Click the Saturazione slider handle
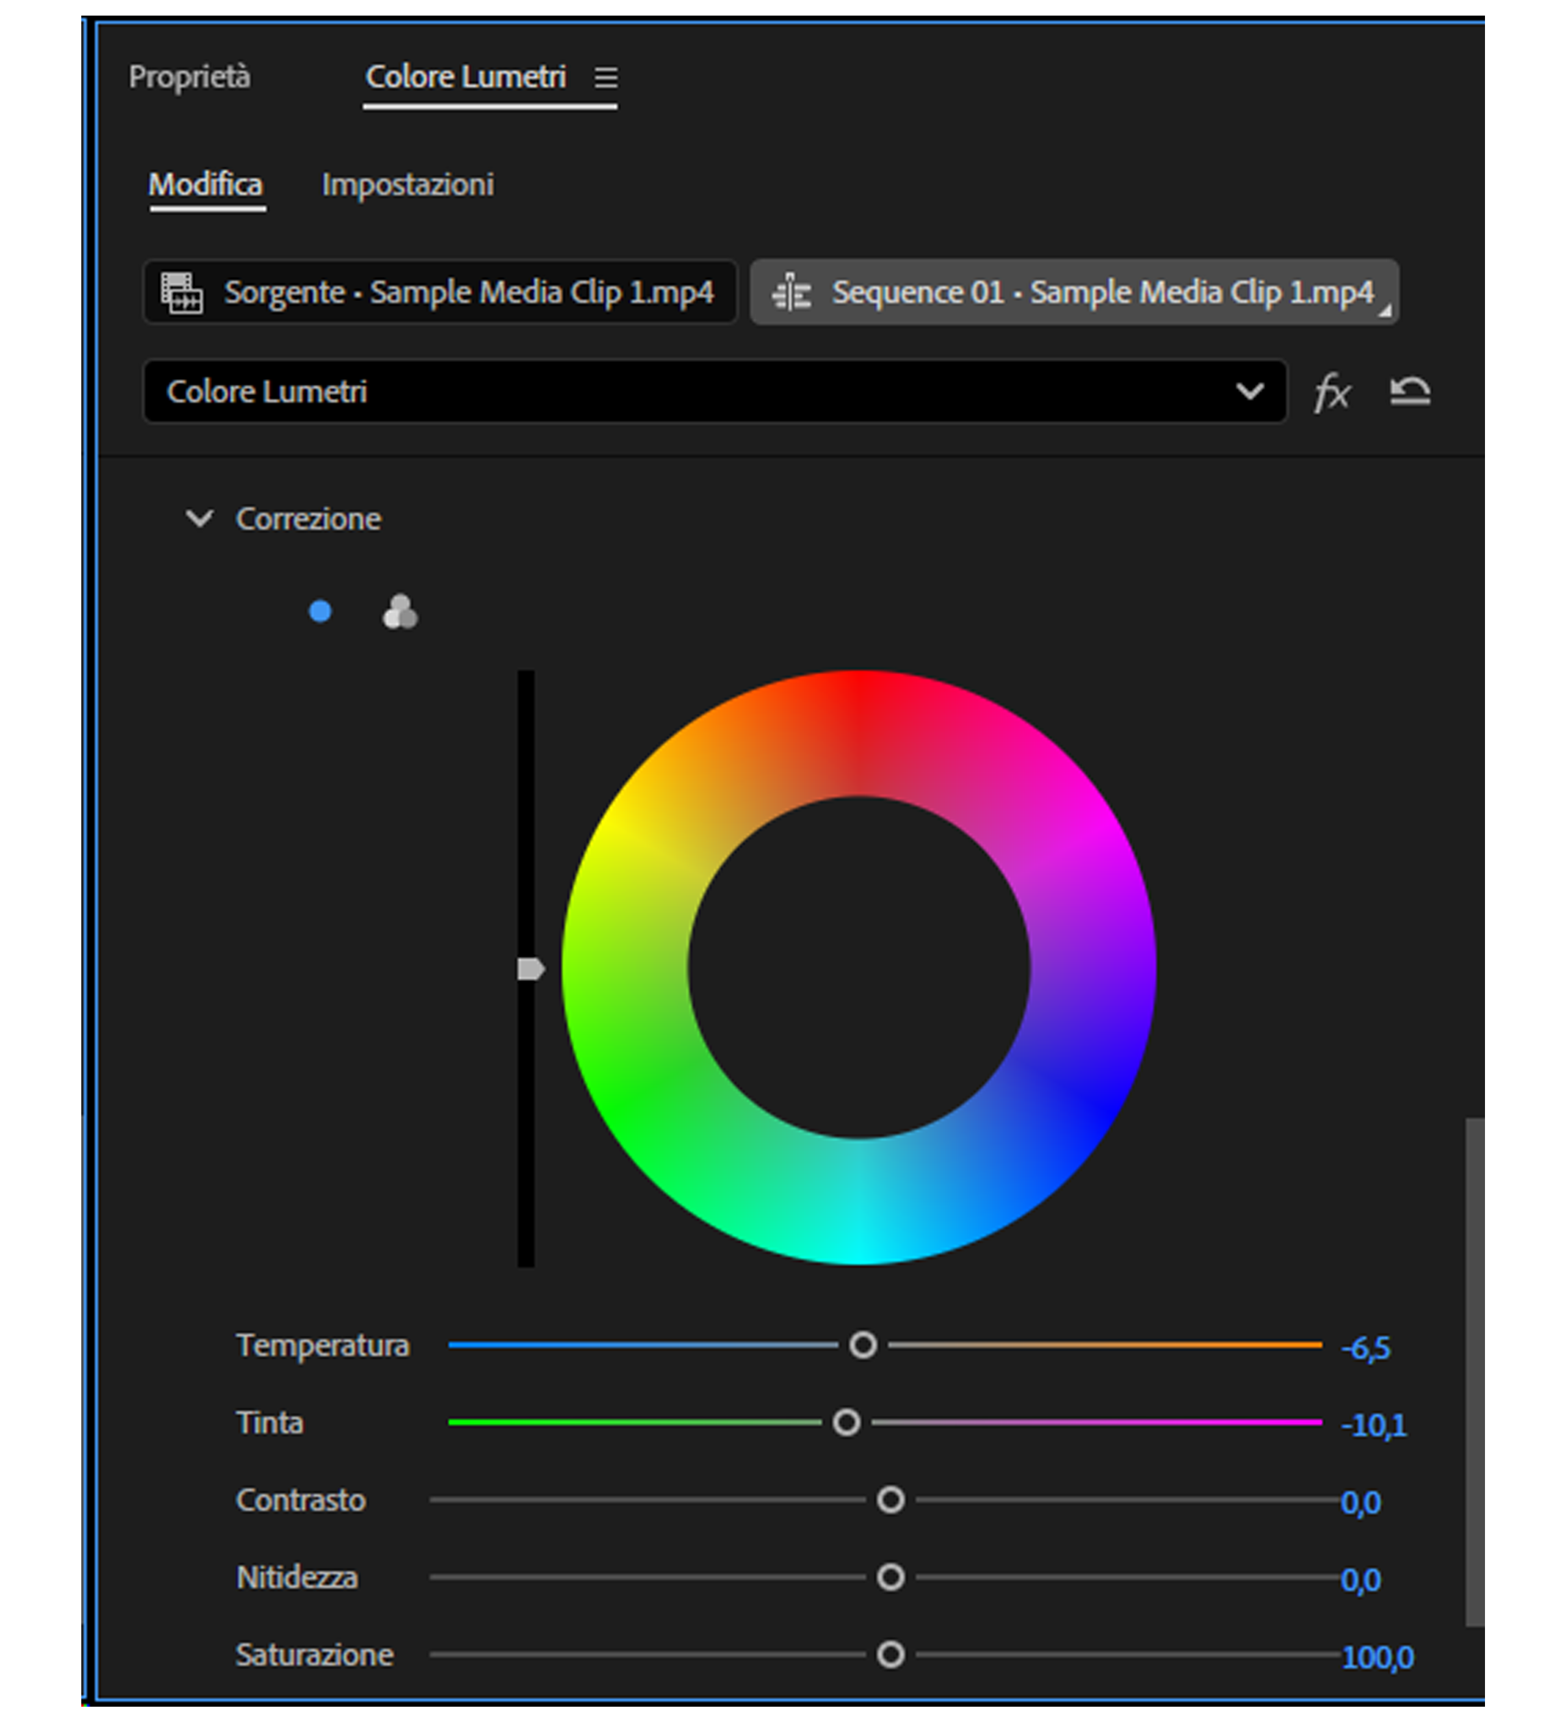The height and width of the screenshot is (1721, 1550). [x=891, y=1655]
